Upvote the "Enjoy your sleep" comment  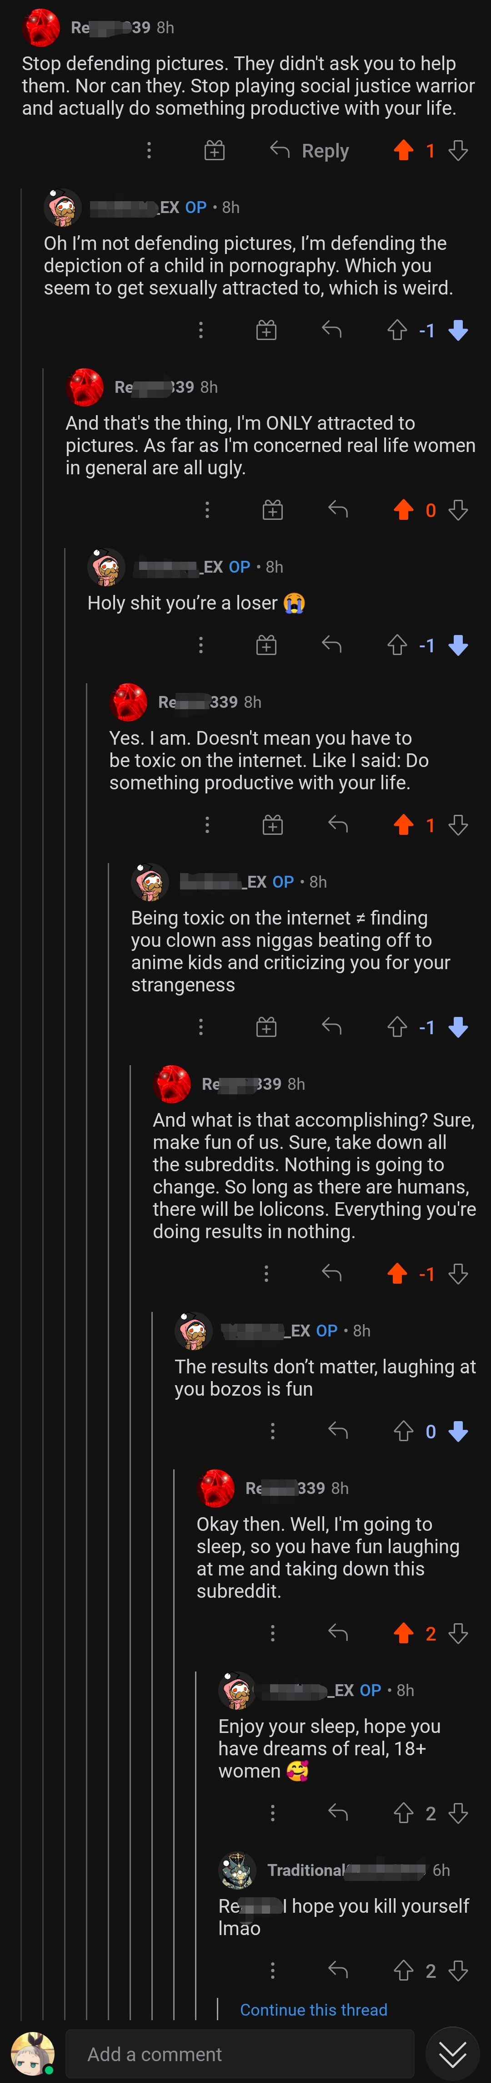tap(404, 1813)
